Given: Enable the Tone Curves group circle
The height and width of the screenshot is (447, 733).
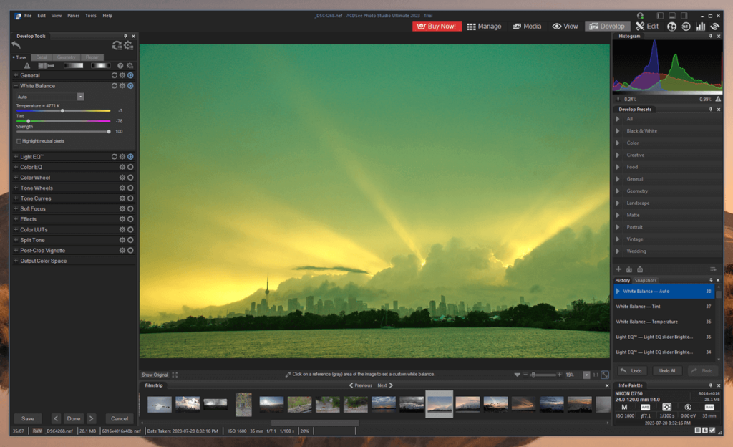Looking at the screenshot, I should tap(130, 198).
